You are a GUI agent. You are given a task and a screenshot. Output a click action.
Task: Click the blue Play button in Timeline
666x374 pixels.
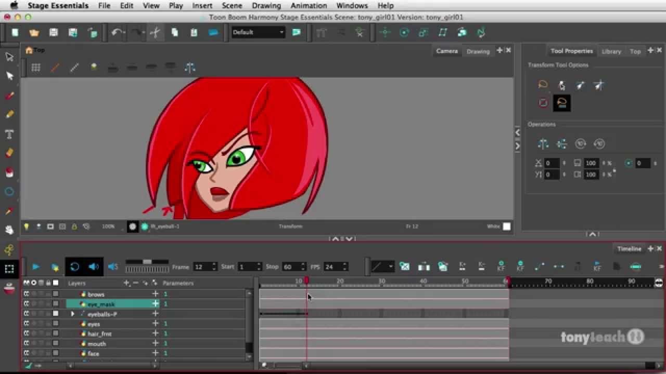[x=36, y=267]
